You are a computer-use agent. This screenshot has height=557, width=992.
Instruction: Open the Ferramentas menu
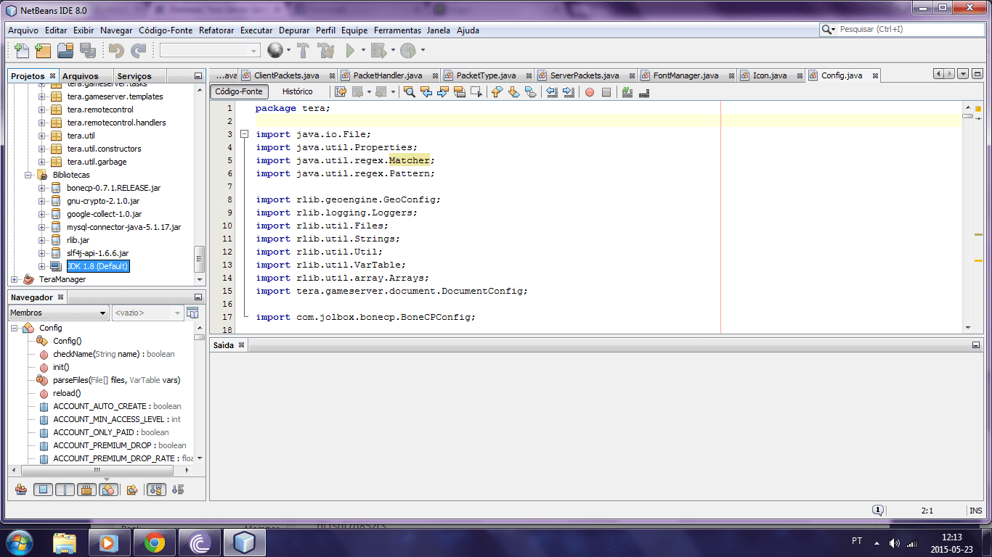point(397,30)
